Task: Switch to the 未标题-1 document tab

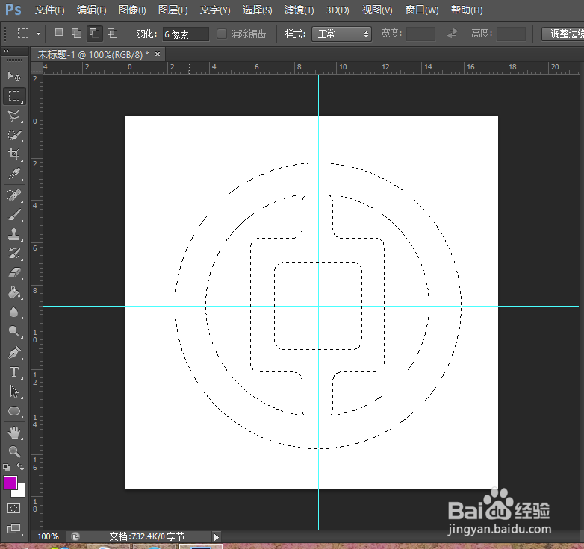Action: coord(93,55)
